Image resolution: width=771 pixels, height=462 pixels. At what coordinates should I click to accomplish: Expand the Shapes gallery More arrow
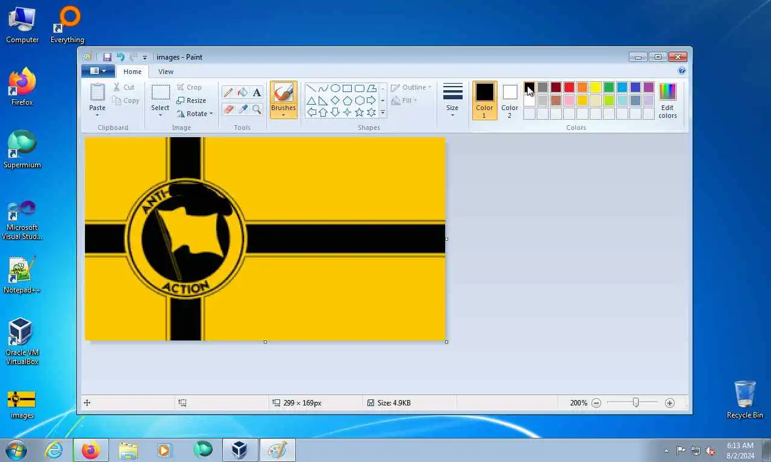(382, 112)
